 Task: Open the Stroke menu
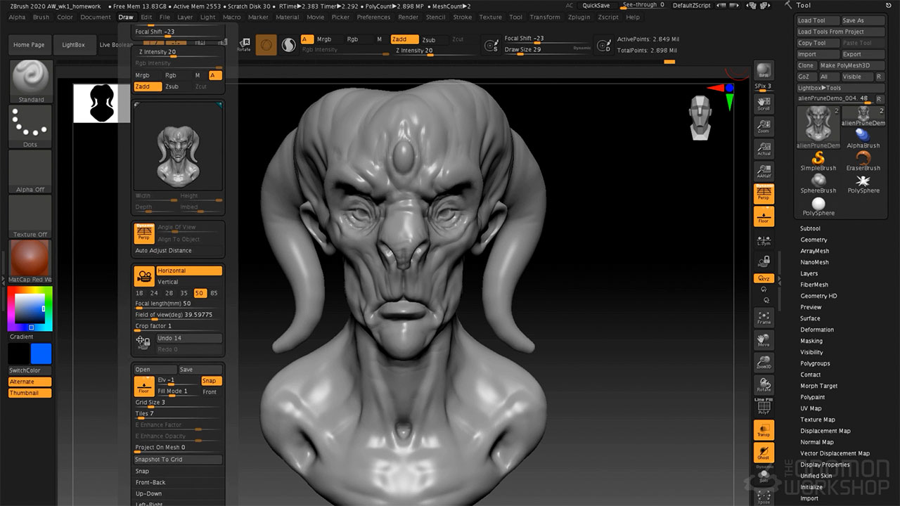[463, 17]
